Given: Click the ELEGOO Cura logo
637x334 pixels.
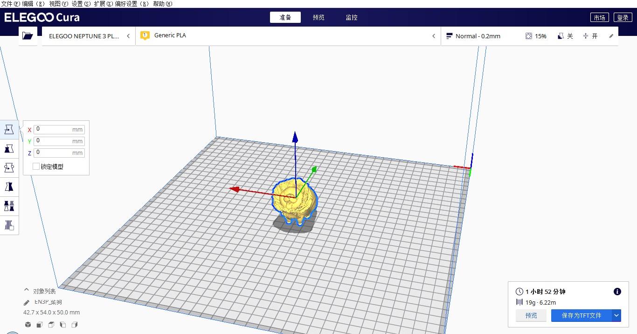Looking at the screenshot, I should 42,18.
